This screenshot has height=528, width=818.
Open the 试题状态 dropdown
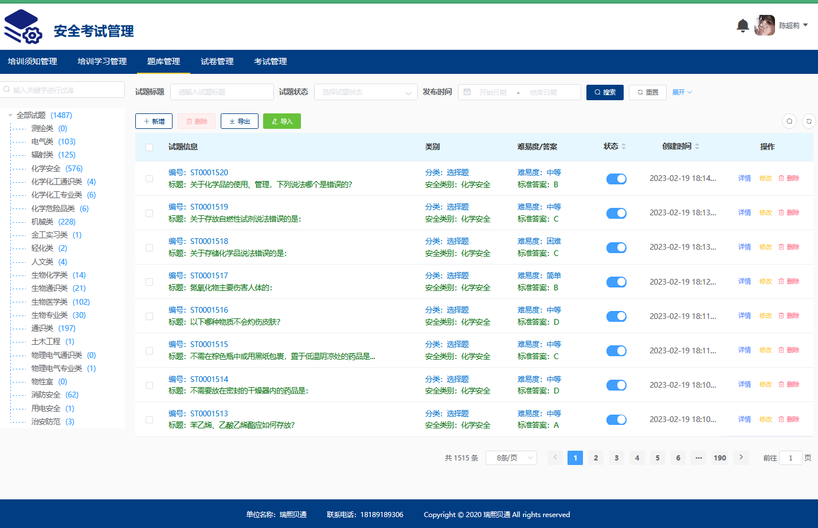coord(365,92)
